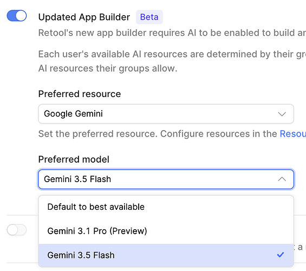This screenshot has height=271, width=306.
Task: Click the "AI resources their groups allow" line
Action: (x=108, y=68)
